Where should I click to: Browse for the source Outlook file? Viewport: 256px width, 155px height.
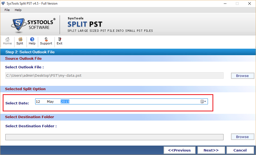pyautogui.click(x=243, y=76)
